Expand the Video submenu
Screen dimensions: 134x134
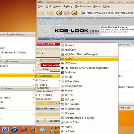[x=47, y=85]
